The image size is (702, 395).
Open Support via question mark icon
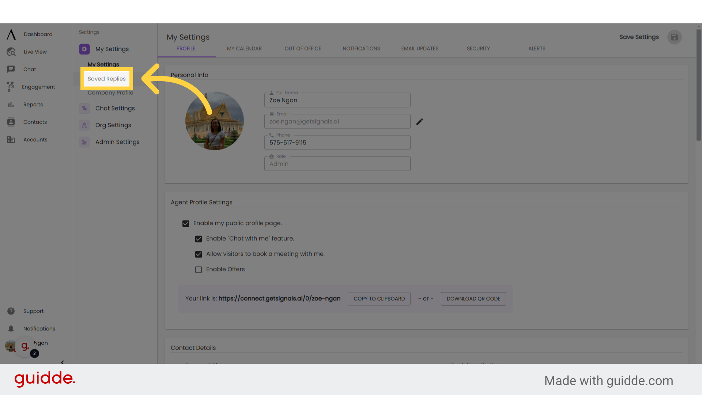pos(11,311)
